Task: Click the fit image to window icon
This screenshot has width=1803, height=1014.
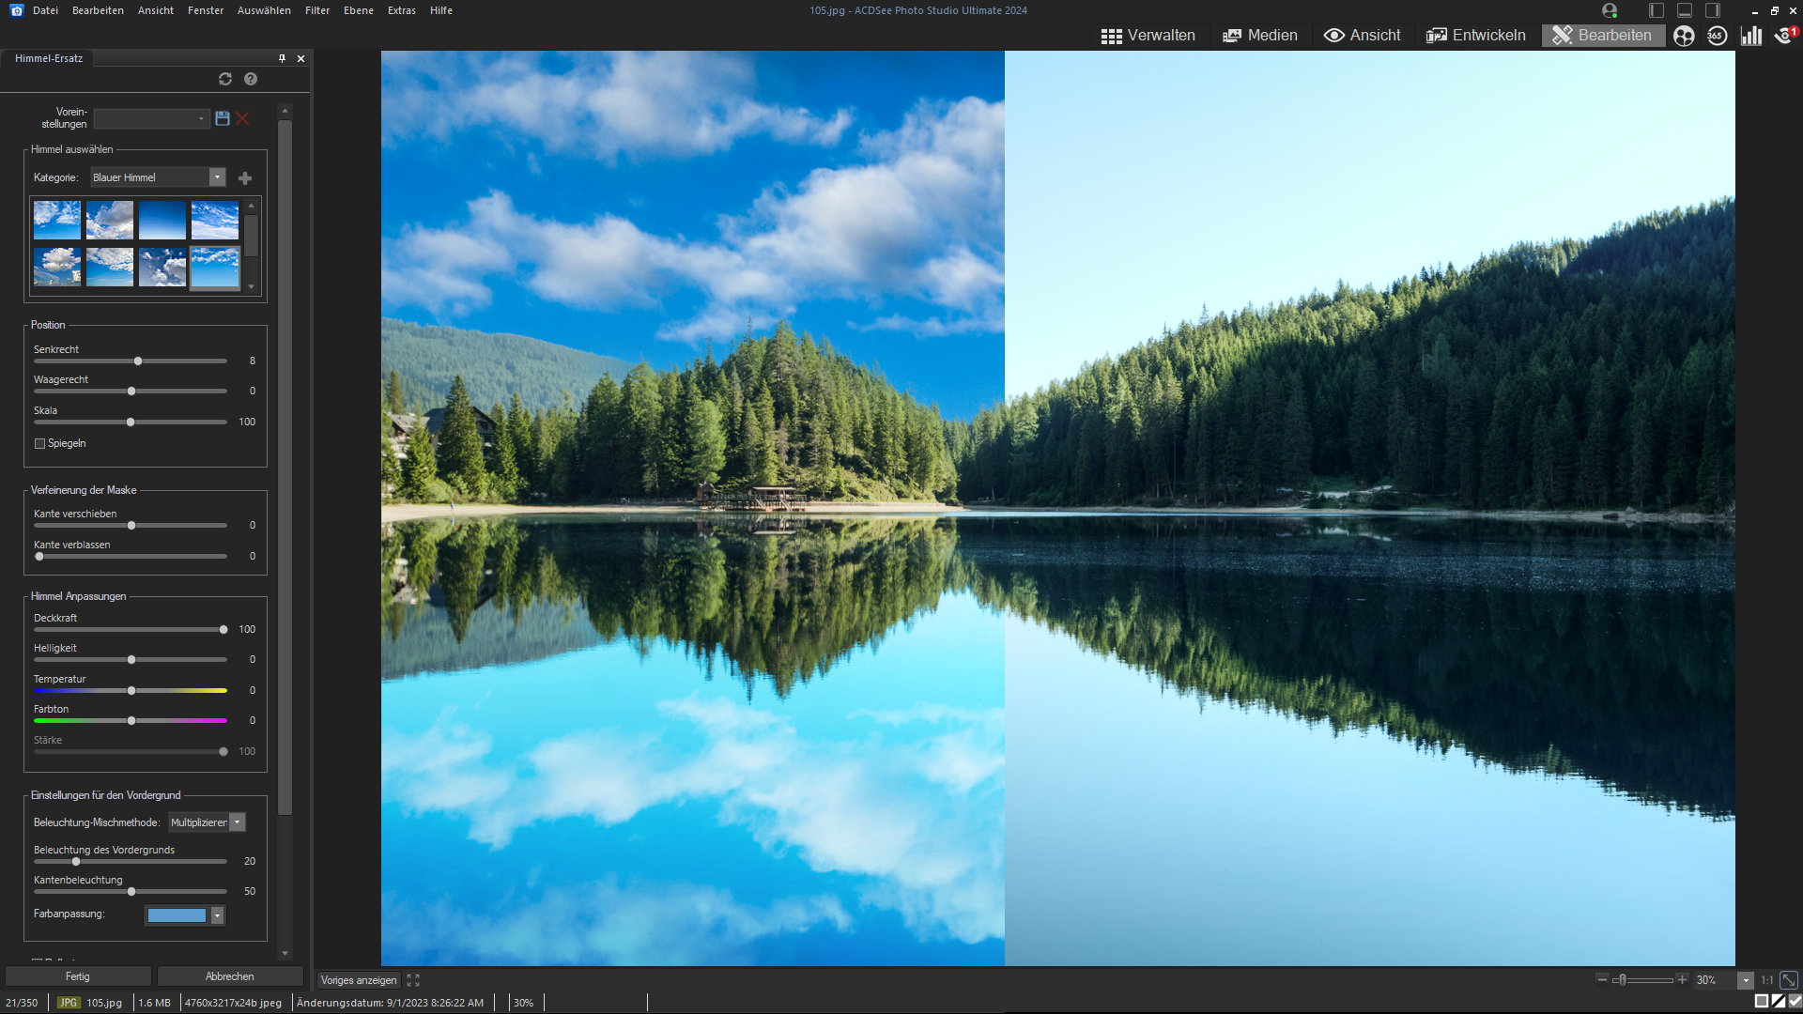Action: (x=1789, y=979)
